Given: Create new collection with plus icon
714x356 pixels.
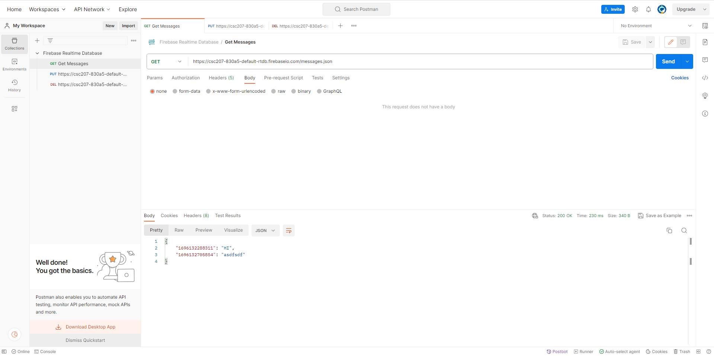Looking at the screenshot, I should pyautogui.click(x=37, y=41).
